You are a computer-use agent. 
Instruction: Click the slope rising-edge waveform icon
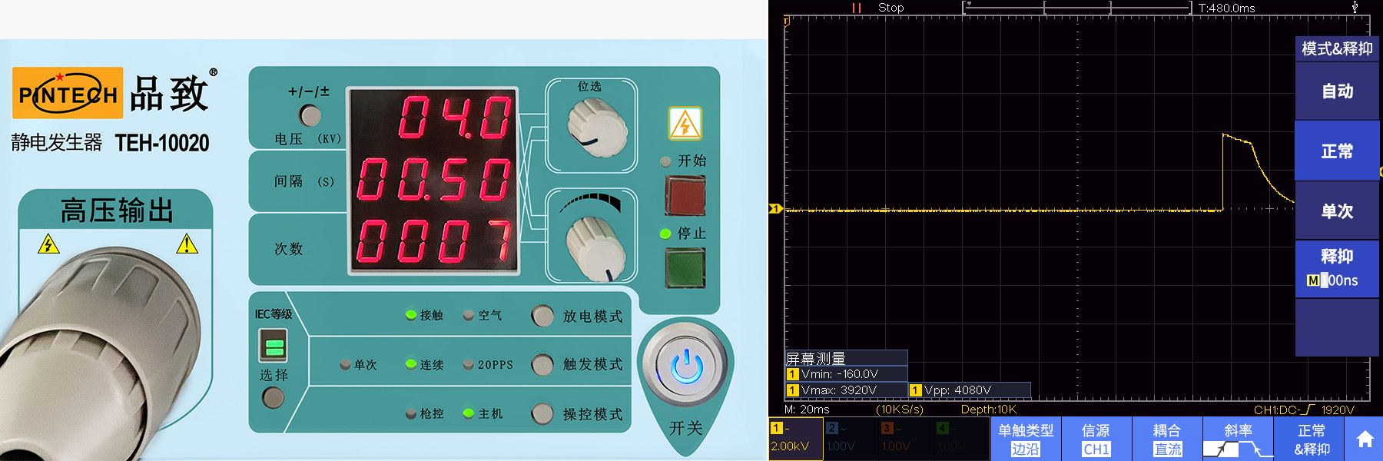coord(1220,449)
